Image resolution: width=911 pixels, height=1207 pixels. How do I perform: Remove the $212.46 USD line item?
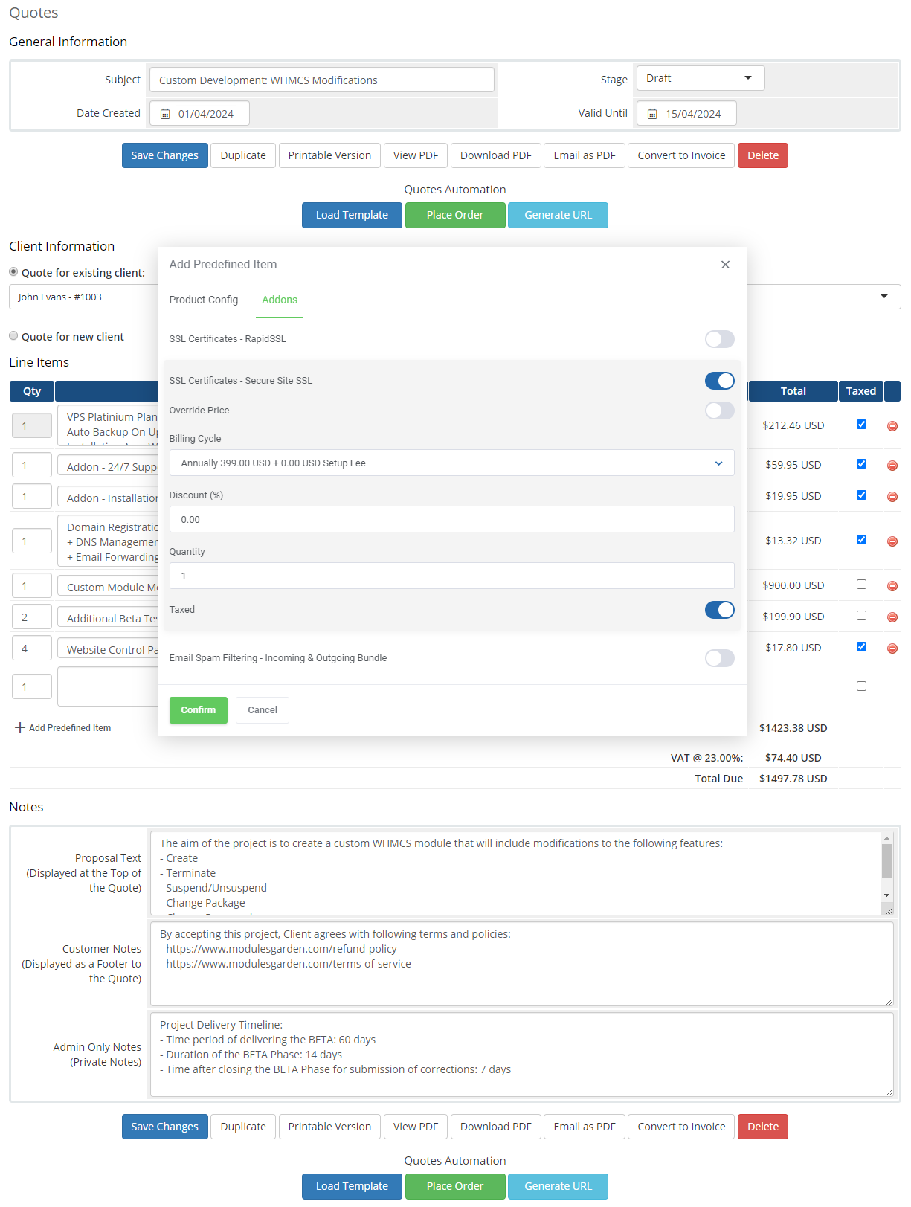892,426
